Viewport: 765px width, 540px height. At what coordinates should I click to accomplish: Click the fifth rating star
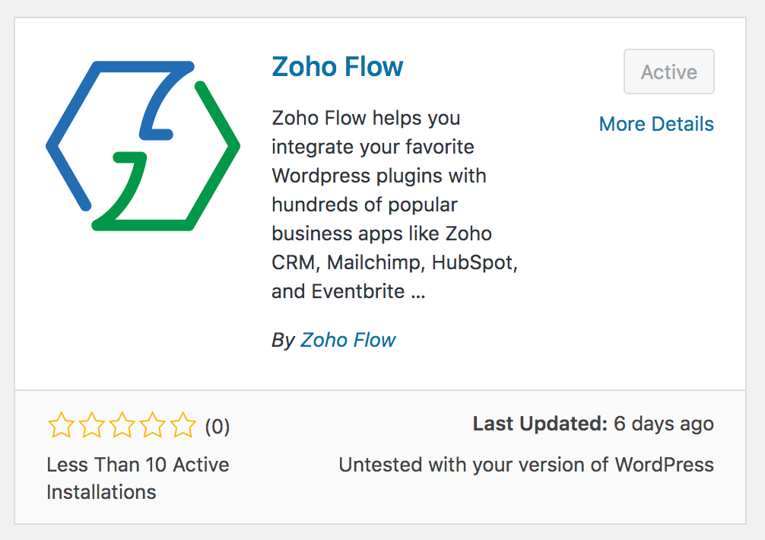[183, 426]
